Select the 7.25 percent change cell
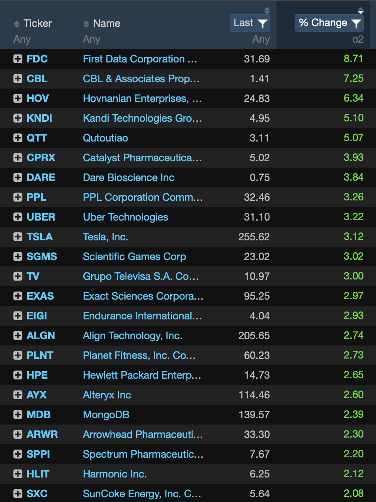 [x=353, y=79]
